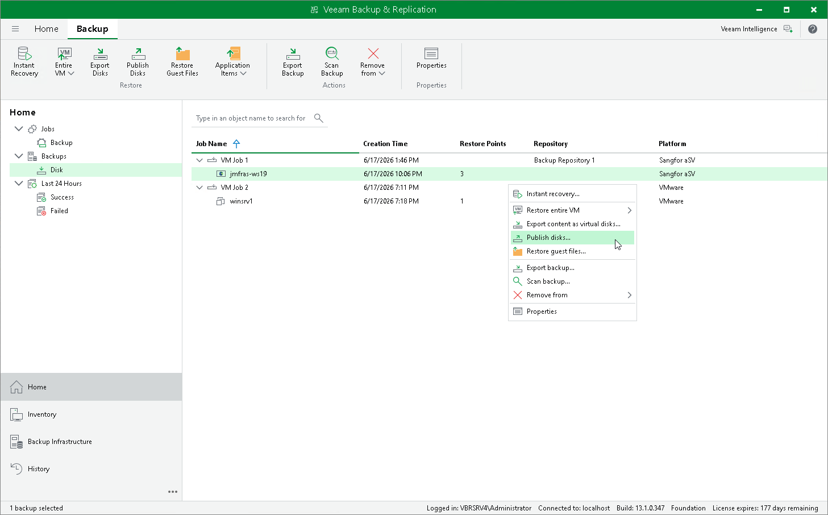This screenshot has height=515, width=828.
Task: Open the Entire VM dropdown in the ribbon
Action: (64, 61)
